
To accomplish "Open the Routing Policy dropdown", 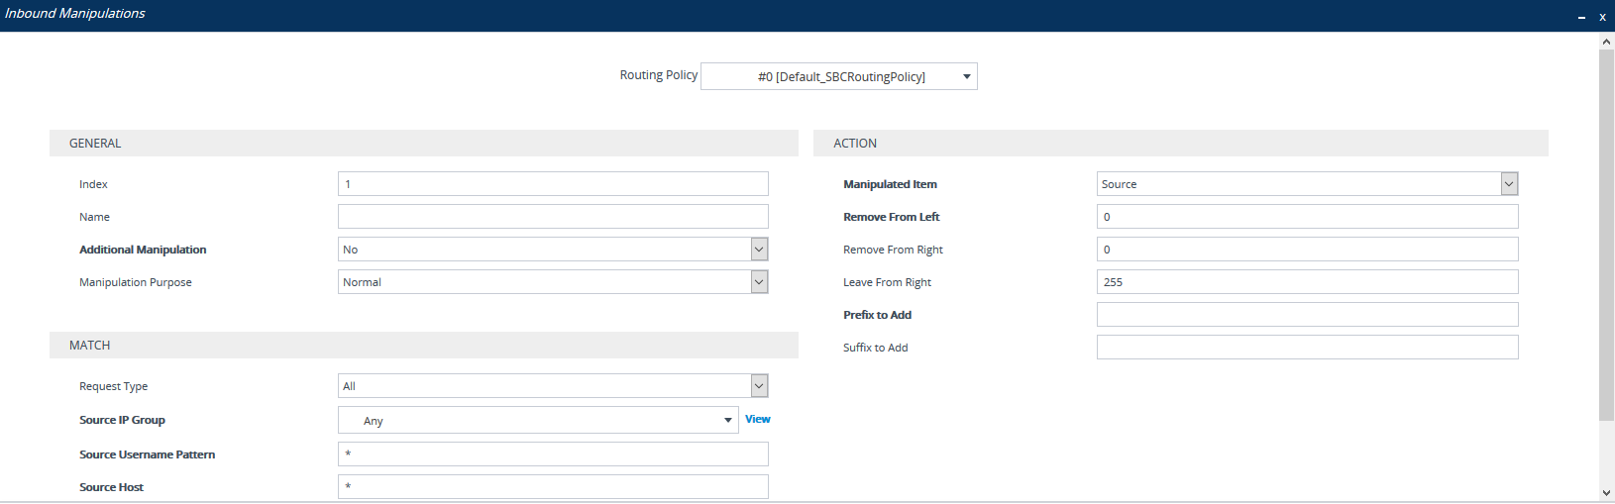I will (x=838, y=76).
